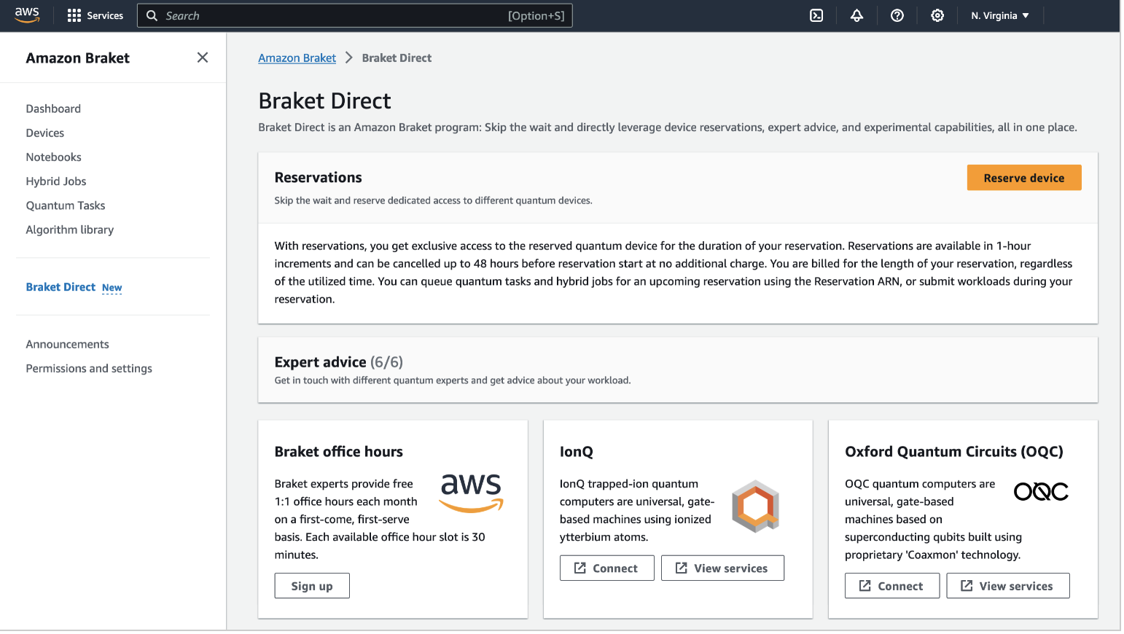The height and width of the screenshot is (634, 1124).
Task: Click external-link icon on IonQ View services
Action: click(682, 568)
